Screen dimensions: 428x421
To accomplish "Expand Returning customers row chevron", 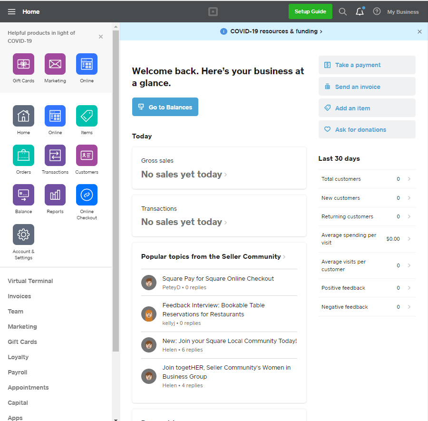I will click(409, 216).
